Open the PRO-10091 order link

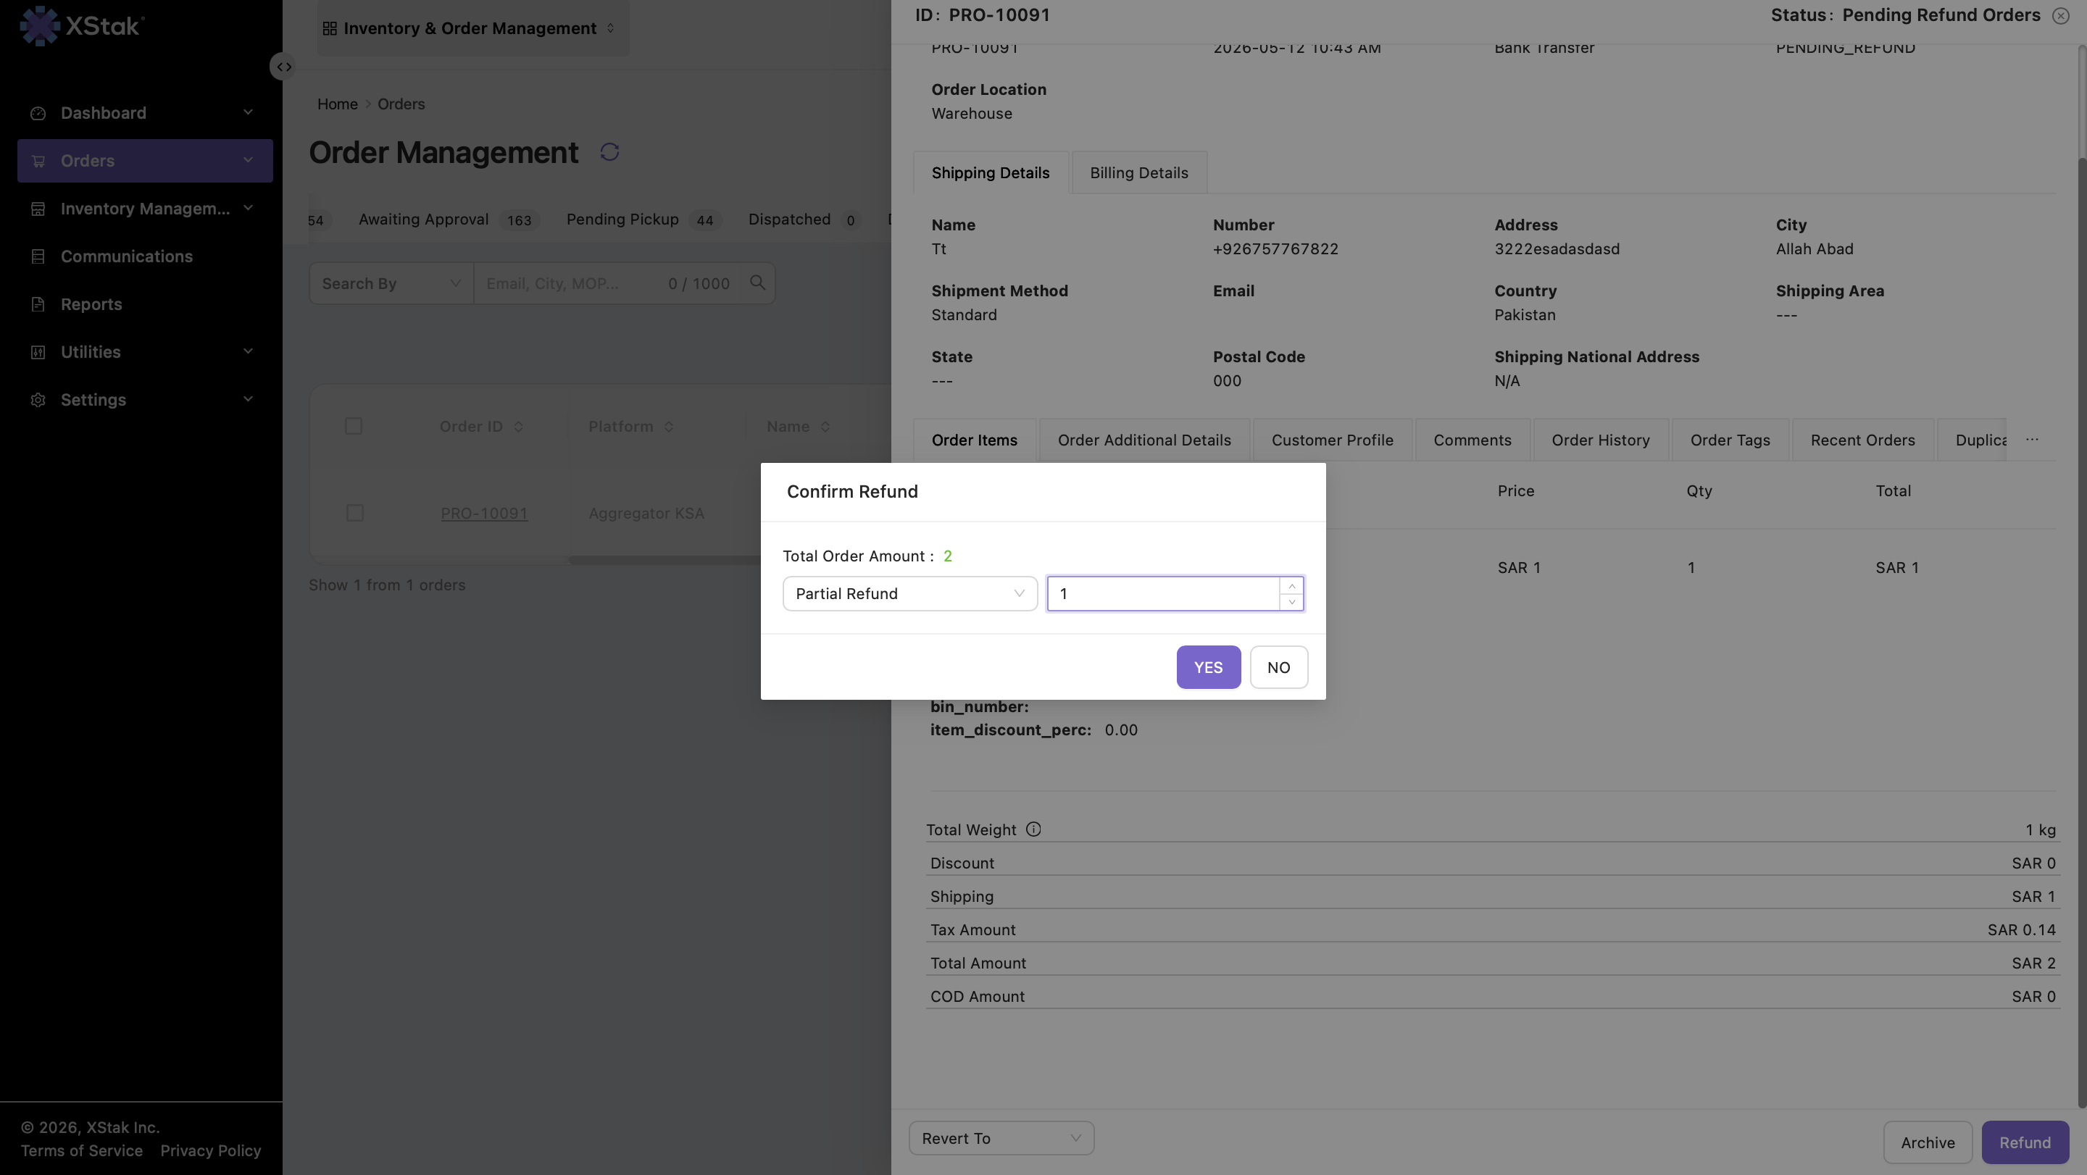(x=483, y=514)
